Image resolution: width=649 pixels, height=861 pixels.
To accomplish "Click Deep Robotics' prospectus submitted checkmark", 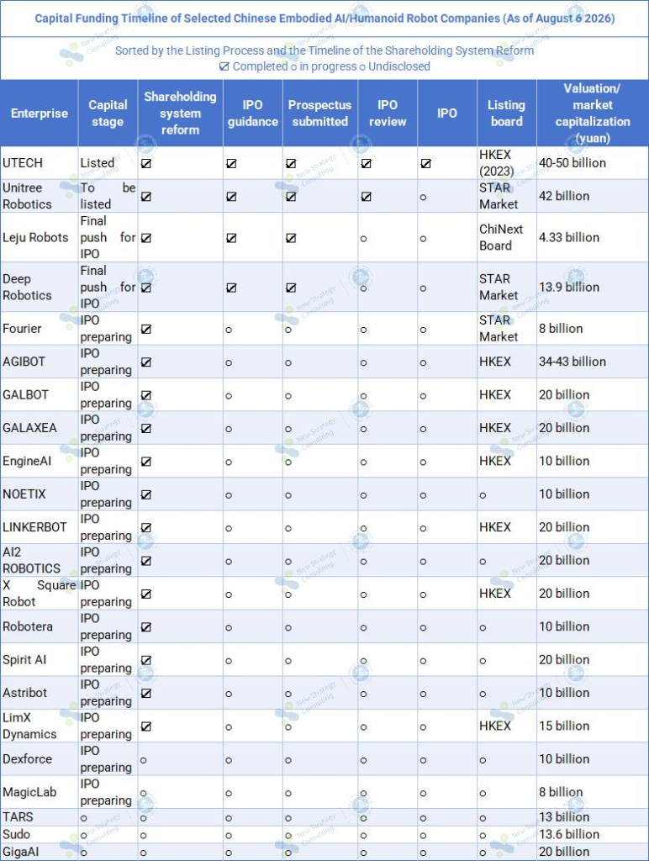I will pos(291,288).
